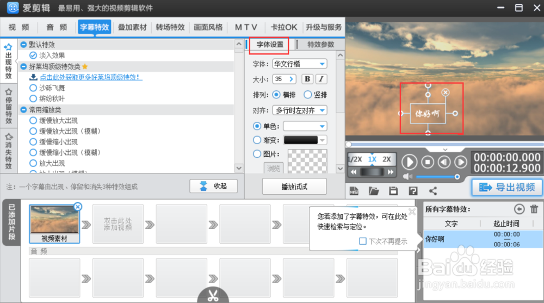Click the play button in the preview controls
The image size is (544, 303).
[x=410, y=162]
